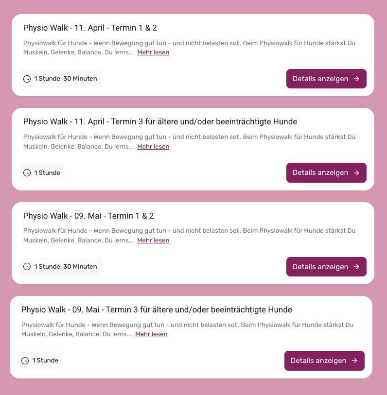The width and height of the screenshot is (387, 395).
Task: Click clock icon on 09. Mai Termin 1 & 2 card
Action: (x=27, y=267)
